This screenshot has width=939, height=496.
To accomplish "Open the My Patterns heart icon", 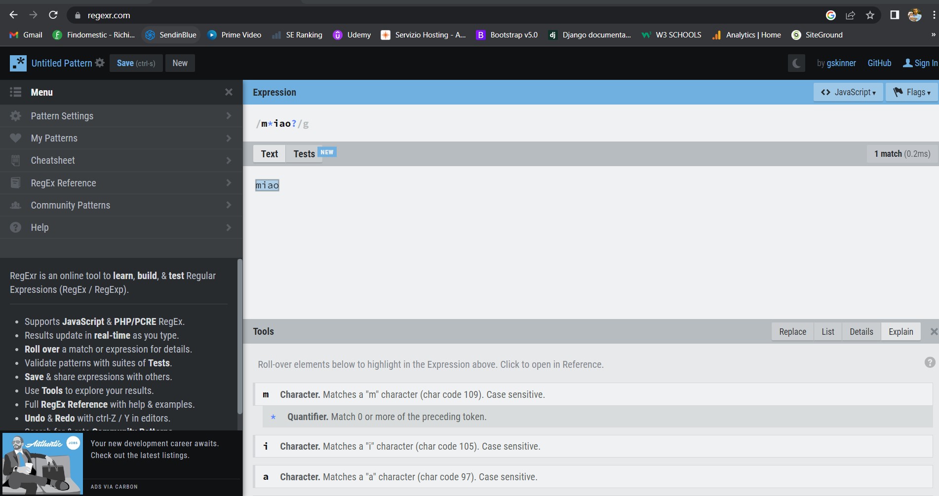I will (x=15, y=138).
